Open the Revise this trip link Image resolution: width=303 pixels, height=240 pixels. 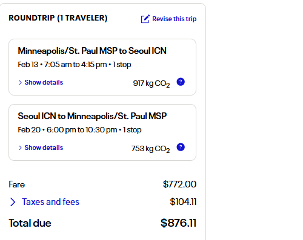tap(174, 19)
